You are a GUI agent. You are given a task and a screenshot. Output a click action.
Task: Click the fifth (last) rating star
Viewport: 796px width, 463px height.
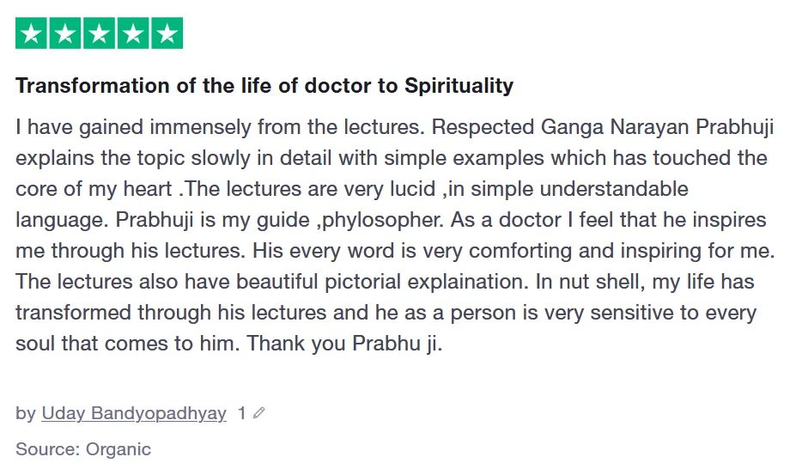tap(166, 34)
